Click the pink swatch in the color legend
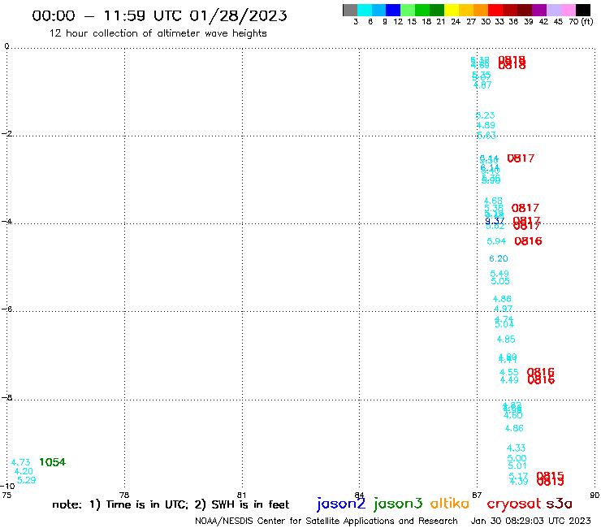This screenshot has height=528, width=601. click(x=569, y=10)
